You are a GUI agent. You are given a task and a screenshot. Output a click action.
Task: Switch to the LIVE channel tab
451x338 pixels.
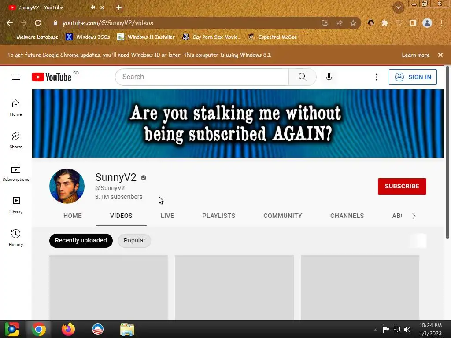[x=167, y=216]
